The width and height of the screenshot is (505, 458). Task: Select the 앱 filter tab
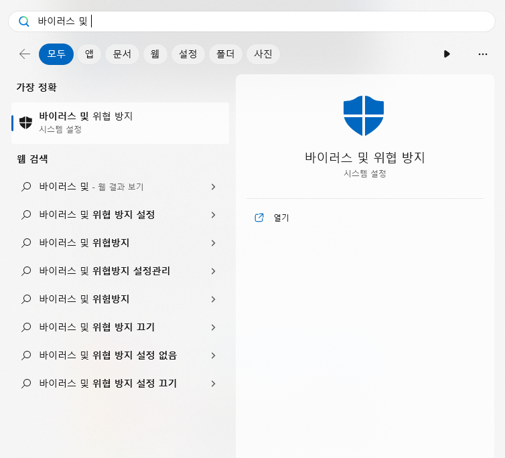coord(89,54)
